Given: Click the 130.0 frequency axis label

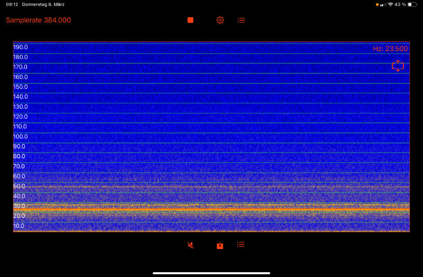Looking at the screenshot, I should pyautogui.click(x=21, y=107).
